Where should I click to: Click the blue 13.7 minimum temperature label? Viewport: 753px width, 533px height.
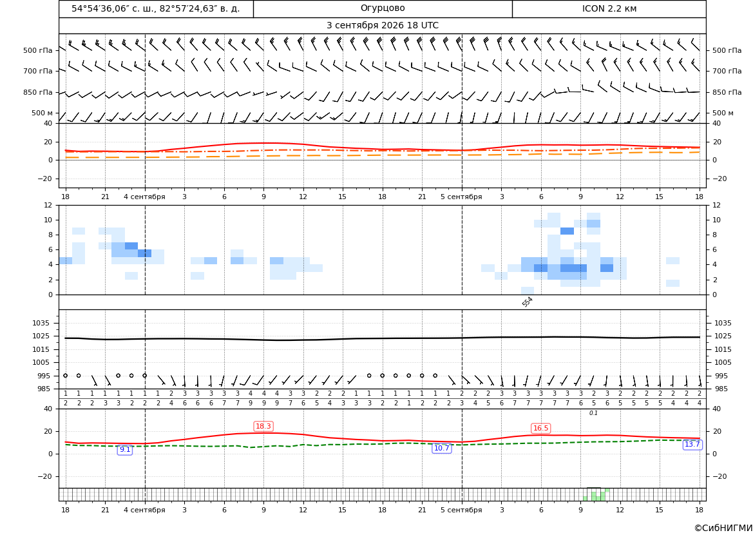[692, 445]
